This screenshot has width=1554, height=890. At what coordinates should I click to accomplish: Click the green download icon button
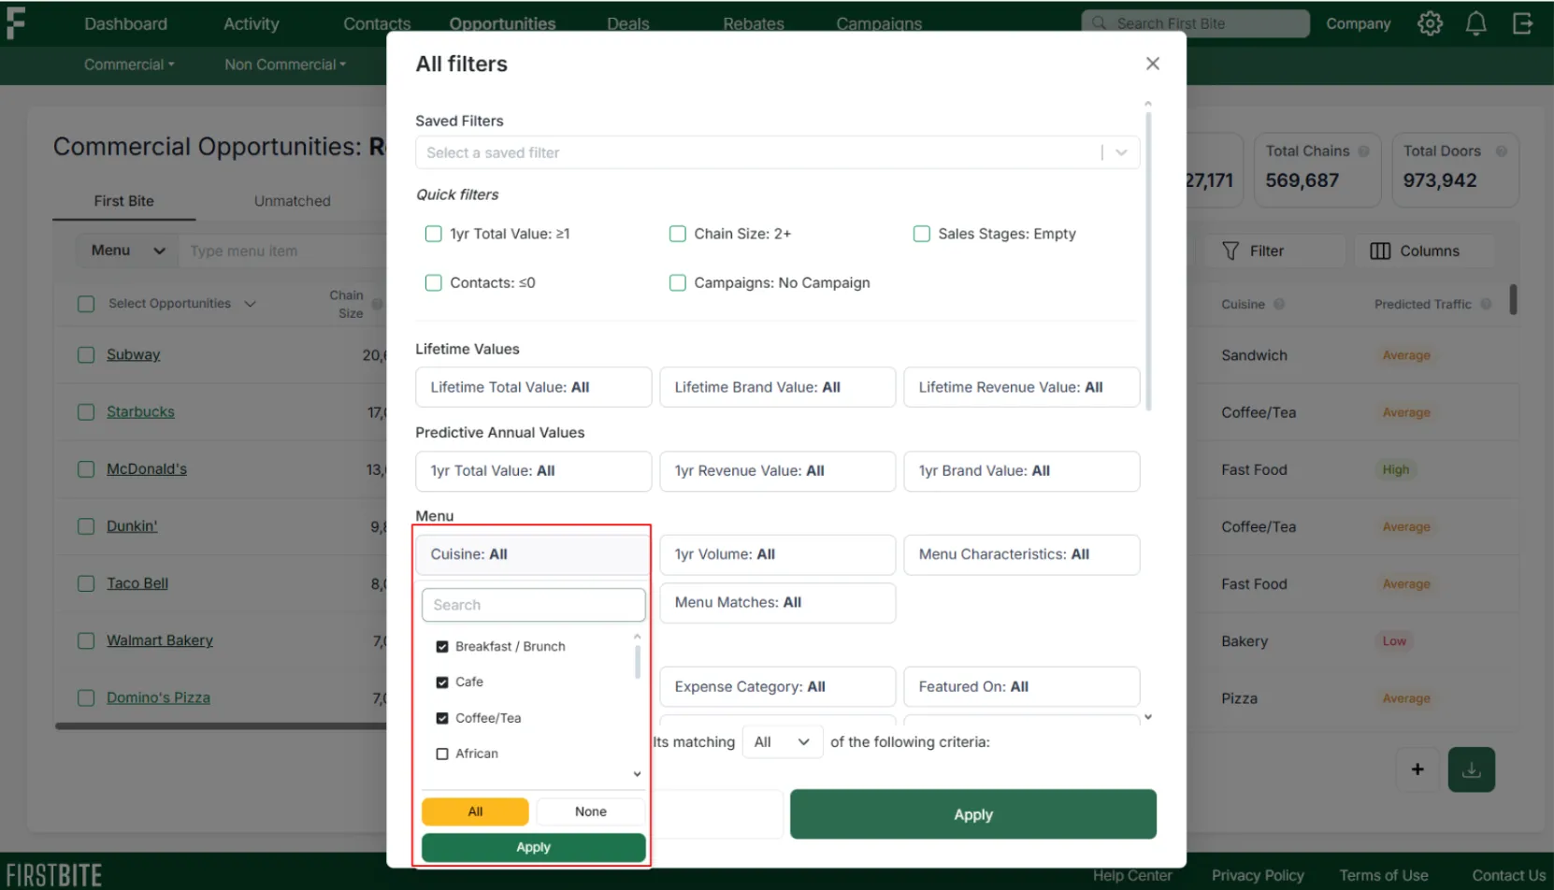pos(1471,768)
